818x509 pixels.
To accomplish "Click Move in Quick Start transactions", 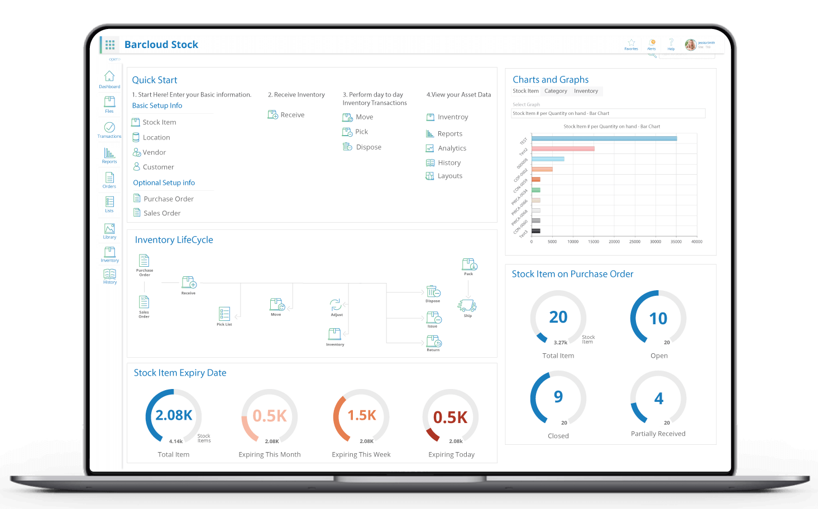I will click(x=357, y=117).
